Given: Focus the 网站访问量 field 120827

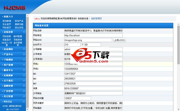Looking at the screenshot, I should [x=78, y=98].
